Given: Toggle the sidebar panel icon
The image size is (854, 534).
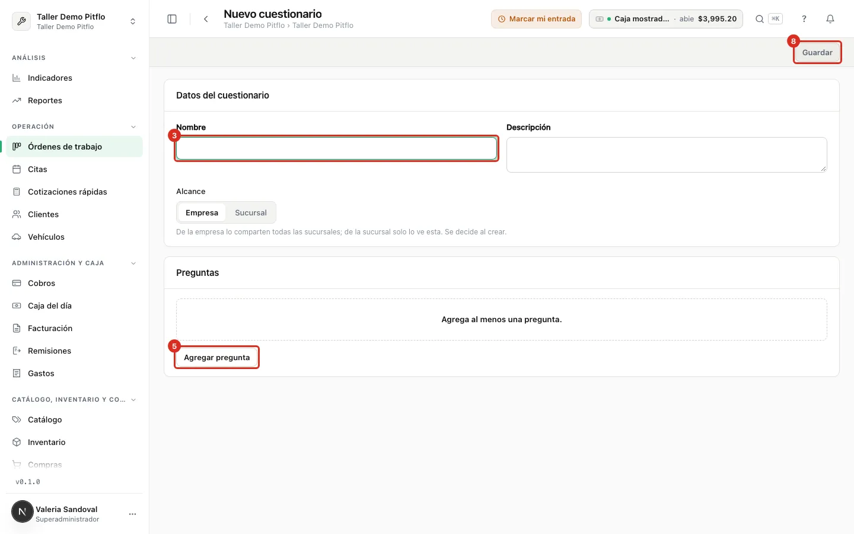Looking at the screenshot, I should click(172, 19).
